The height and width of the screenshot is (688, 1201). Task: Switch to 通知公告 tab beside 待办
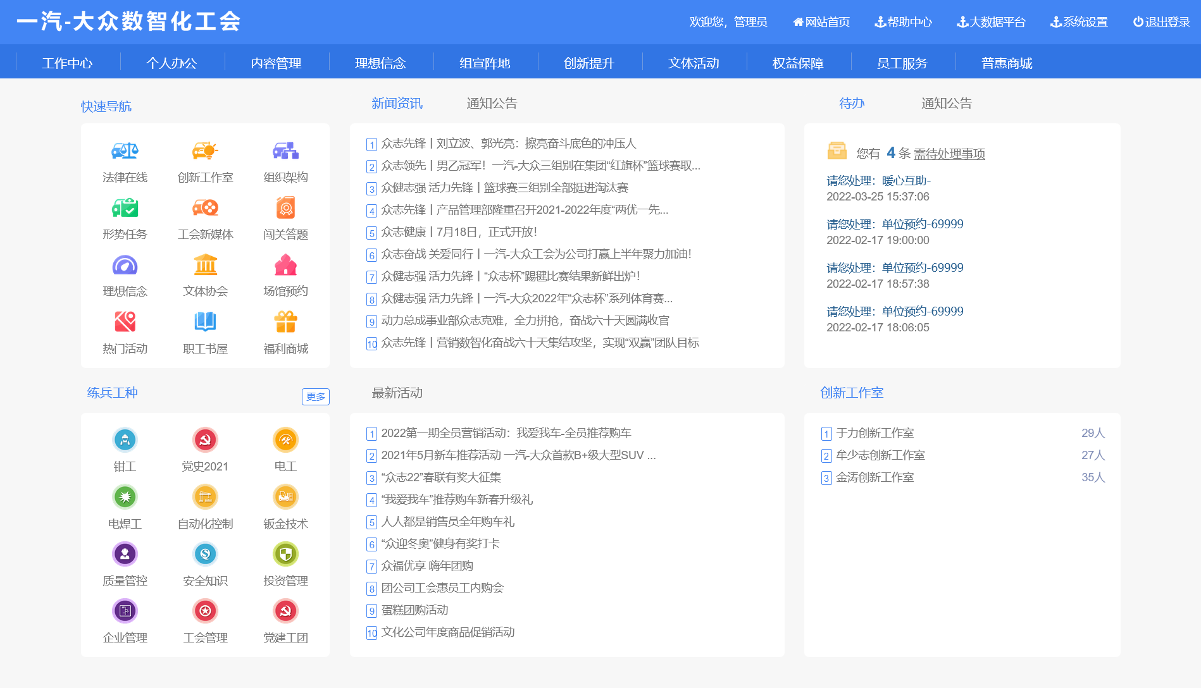tap(947, 103)
